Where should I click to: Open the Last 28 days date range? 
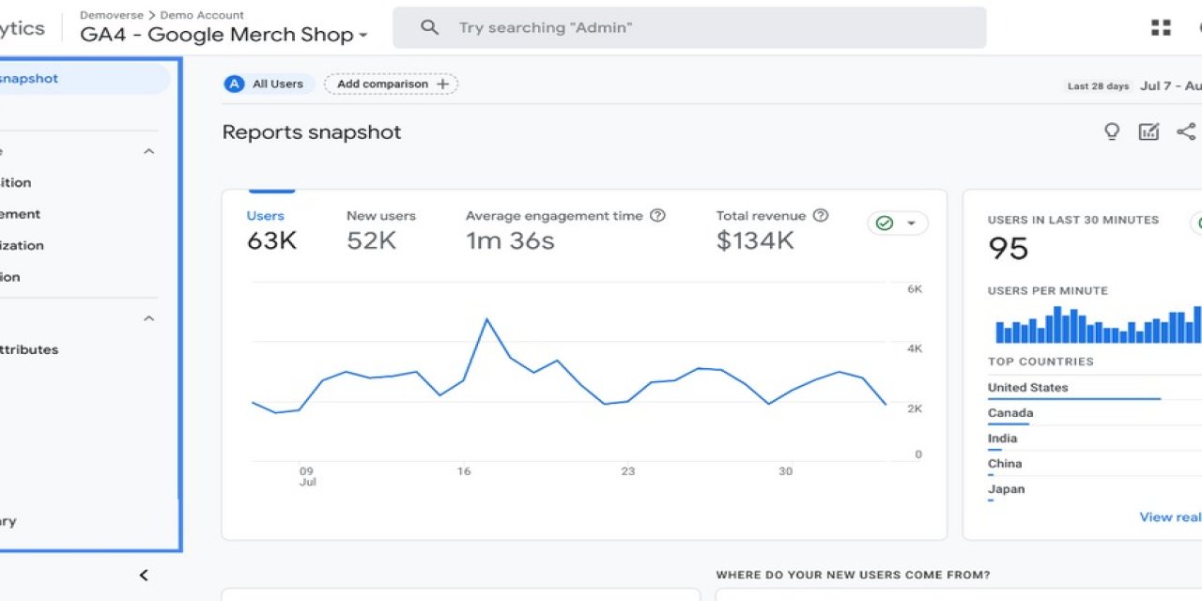[x=1134, y=85]
